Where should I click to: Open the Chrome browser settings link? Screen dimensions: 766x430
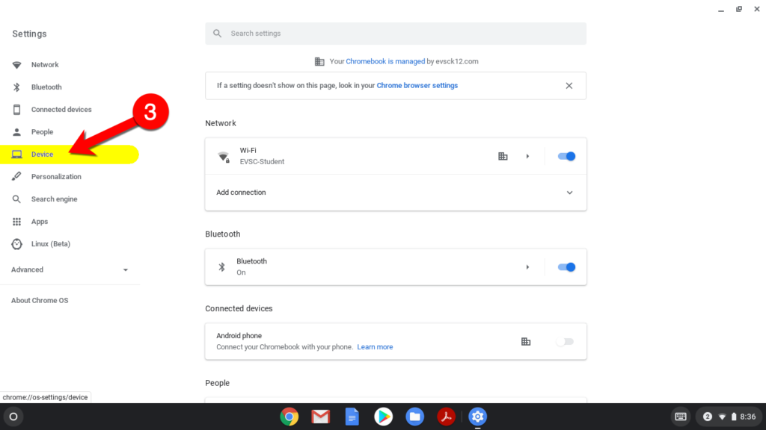[x=417, y=86]
